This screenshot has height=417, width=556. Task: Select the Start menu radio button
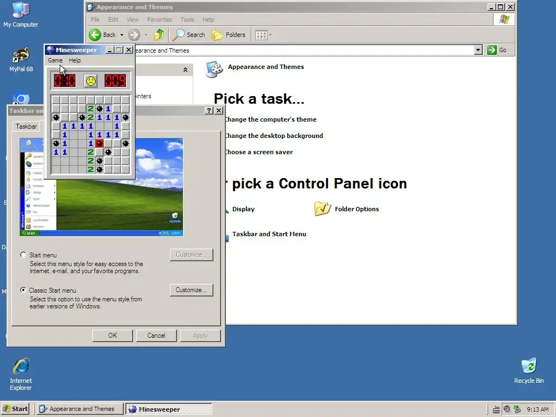(x=23, y=255)
